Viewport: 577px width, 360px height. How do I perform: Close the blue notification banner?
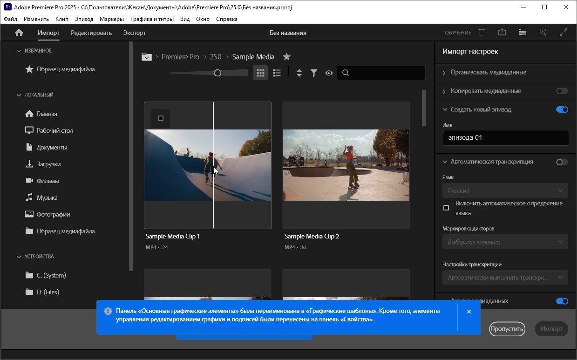pyautogui.click(x=469, y=312)
